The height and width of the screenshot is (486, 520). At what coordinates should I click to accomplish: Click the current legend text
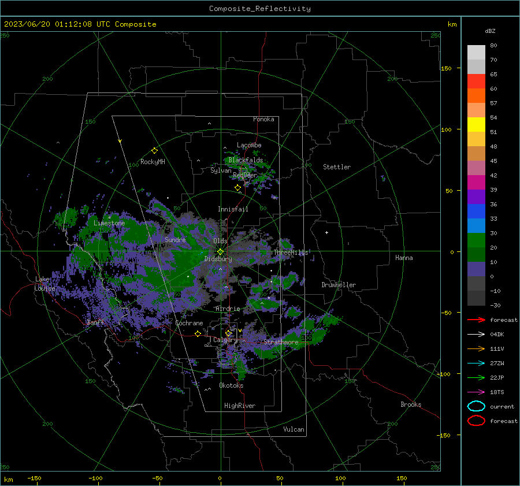click(x=502, y=406)
